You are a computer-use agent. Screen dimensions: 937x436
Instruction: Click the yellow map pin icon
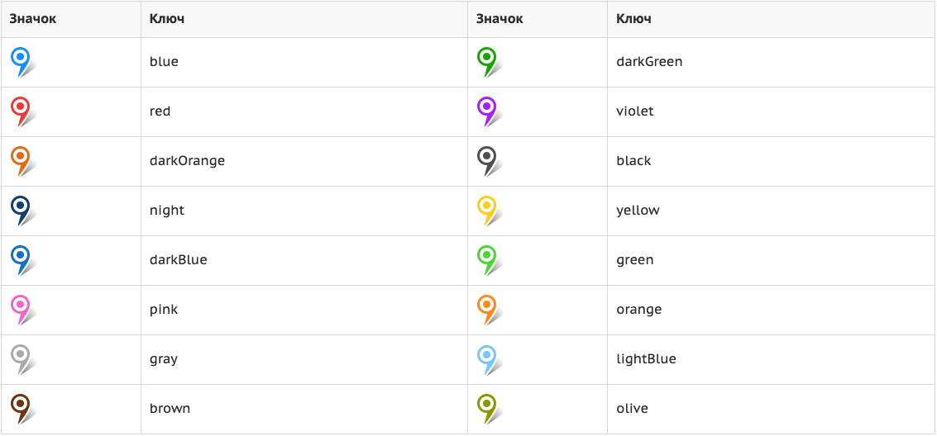[x=490, y=211]
